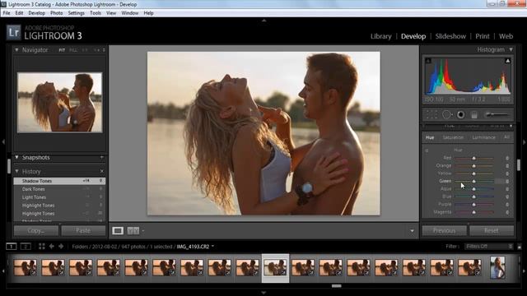Collapse the Navigator panel
Image resolution: width=527 pixels, height=296 pixels.
tap(16, 49)
